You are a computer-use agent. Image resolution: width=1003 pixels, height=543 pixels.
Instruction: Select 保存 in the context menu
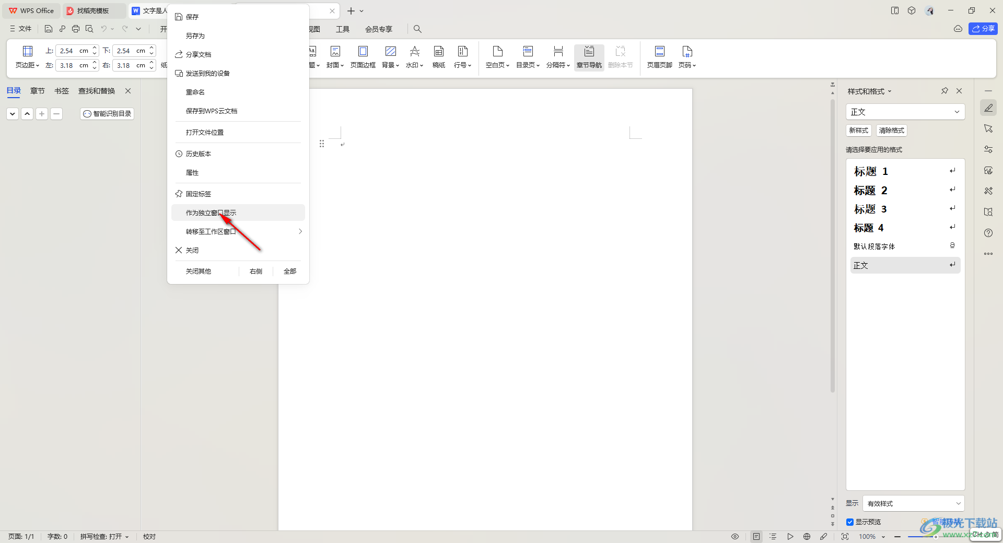coord(238,17)
